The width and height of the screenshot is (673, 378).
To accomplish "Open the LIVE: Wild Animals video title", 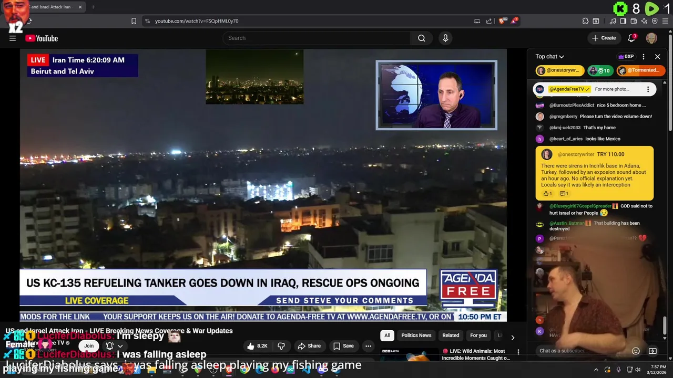I will (476, 354).
